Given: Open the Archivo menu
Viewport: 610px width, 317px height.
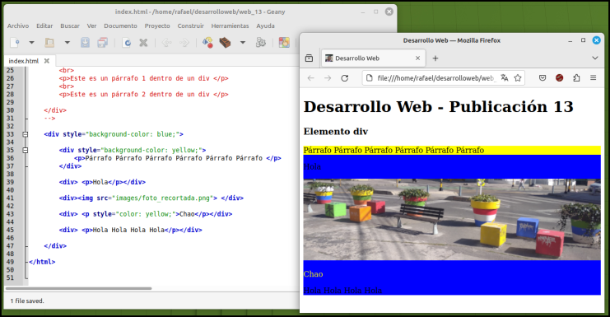Looking at the screenshot, I should pyautogui.click(x=18, y=26).
